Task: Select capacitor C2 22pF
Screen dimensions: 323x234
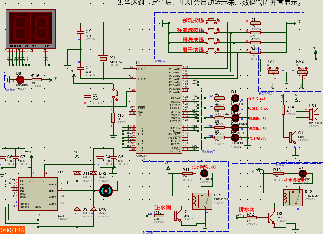Action: coord(80,68)
